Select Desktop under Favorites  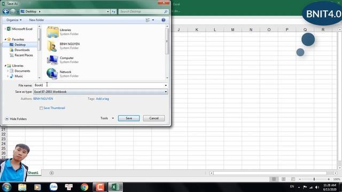click(x=20, y=45)
